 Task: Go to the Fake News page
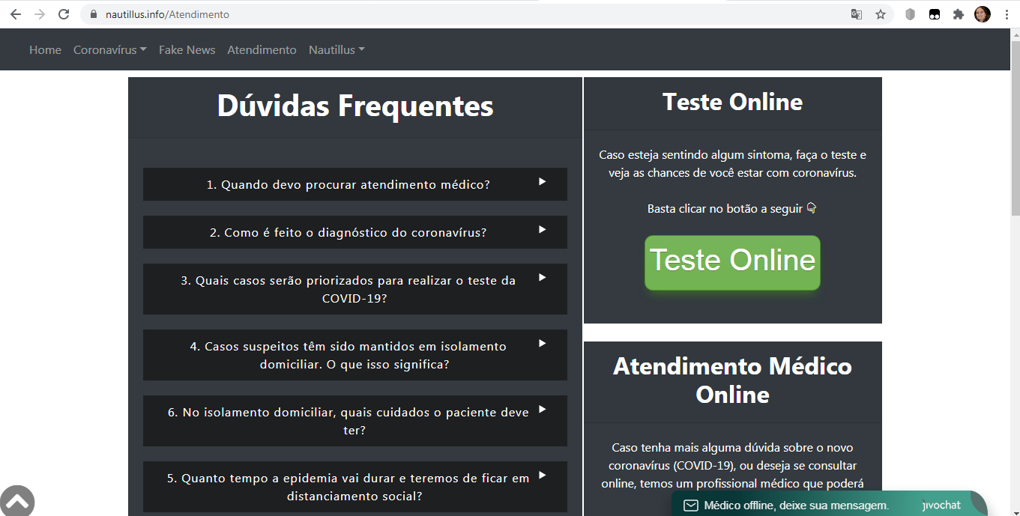(x=187, y=49)
